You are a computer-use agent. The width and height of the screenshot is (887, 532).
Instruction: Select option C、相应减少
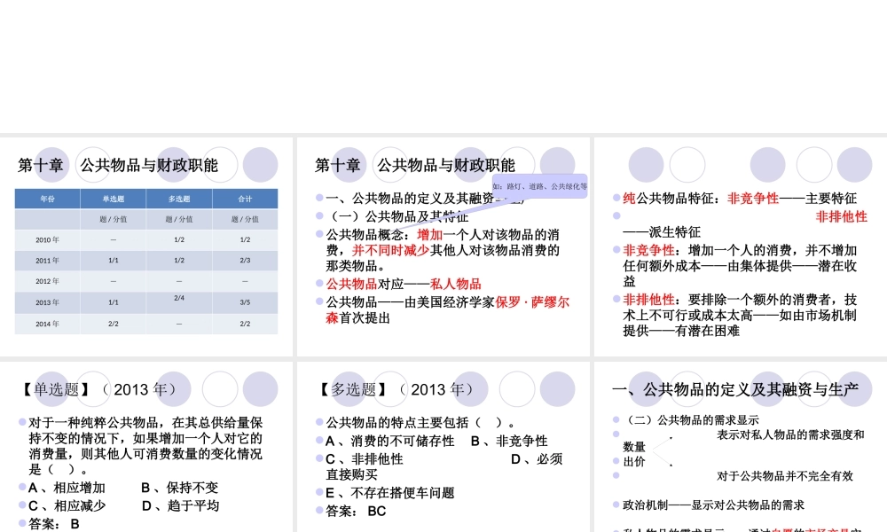[67, 506]
